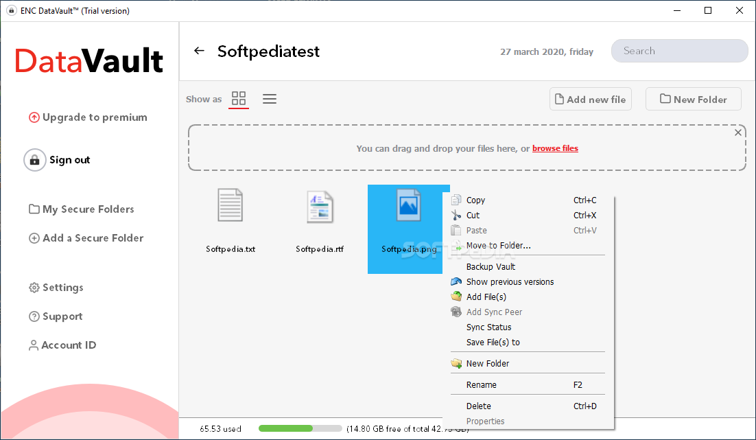756x440 pixels.
Task: Select the Softpedia.png image file icon
Action: click(x=408, y=205)
